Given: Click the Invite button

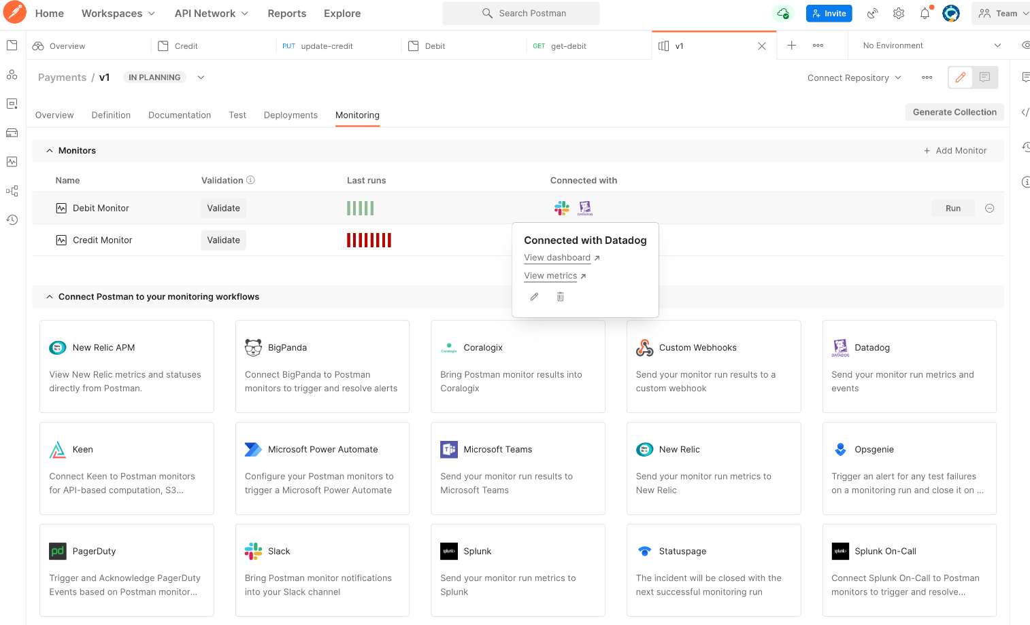Looking at the screenshot, I should click(x=829, y=13).
